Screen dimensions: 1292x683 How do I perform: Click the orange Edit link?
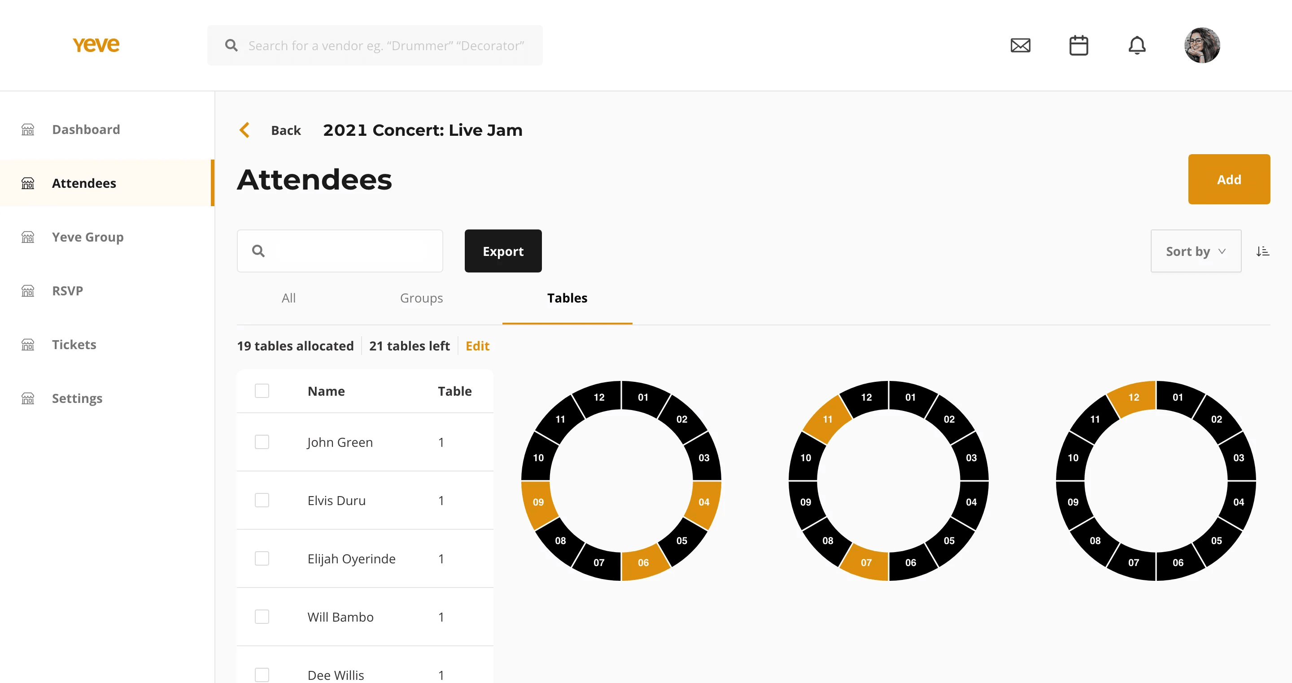(x=477, y=346)
